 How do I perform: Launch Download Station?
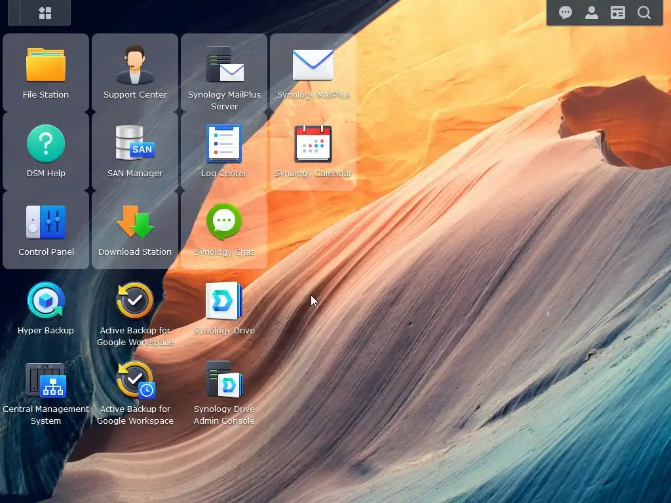pos(135,222)
